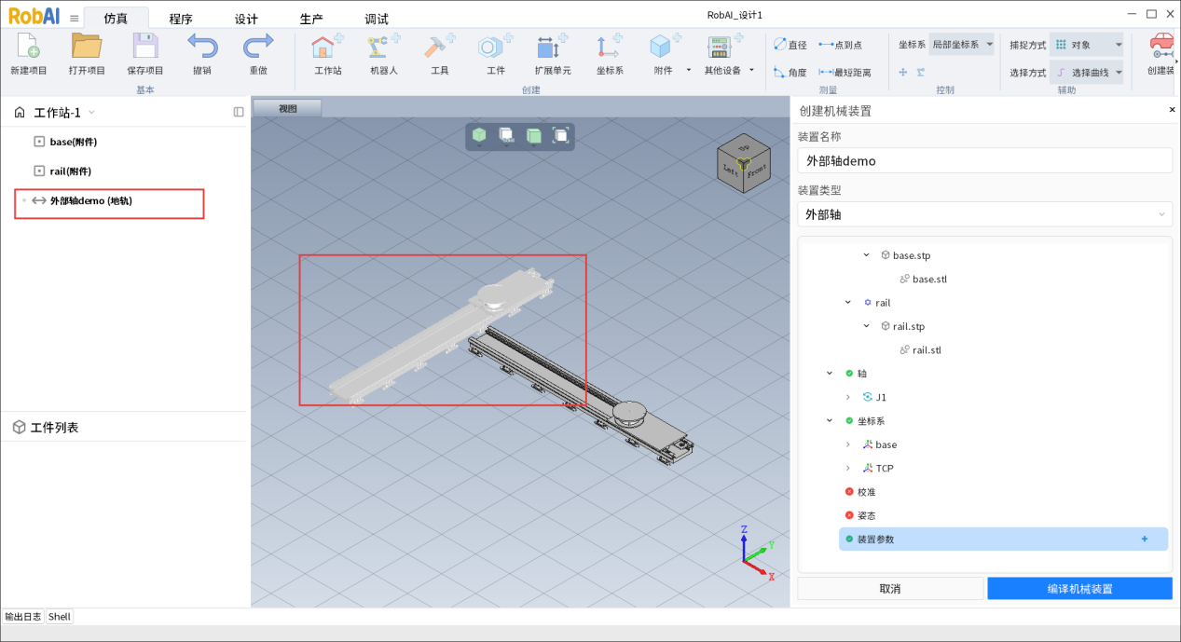Screen dimensions: 1181x642
Task: Switch to the 设计 (design) tab
Action: [246, 19]
